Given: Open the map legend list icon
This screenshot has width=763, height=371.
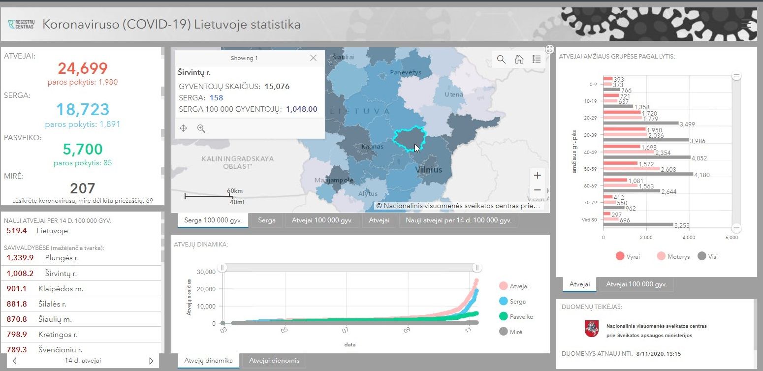Looking at the screenshot, I should (x=537, y=60).
